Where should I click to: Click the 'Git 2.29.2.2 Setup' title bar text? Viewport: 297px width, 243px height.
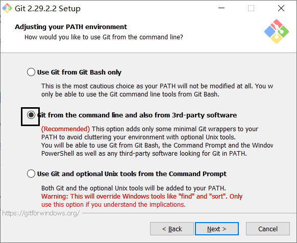point(47,9)
